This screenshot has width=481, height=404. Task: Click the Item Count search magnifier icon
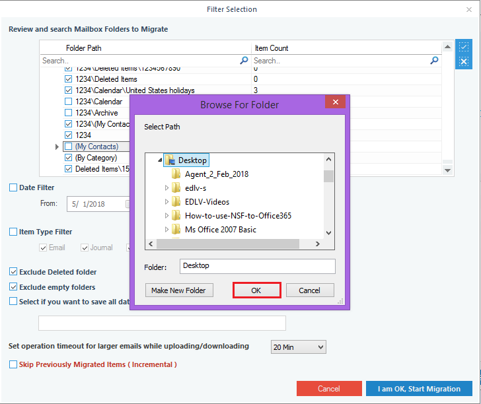click(434, 60)
